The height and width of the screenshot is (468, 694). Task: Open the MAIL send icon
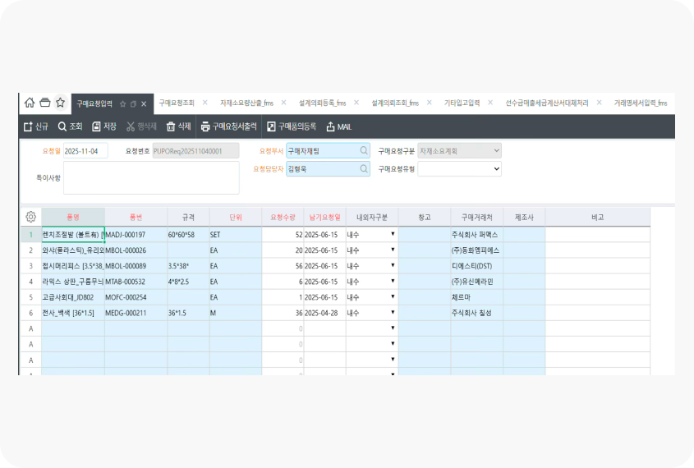pos(331,126)
